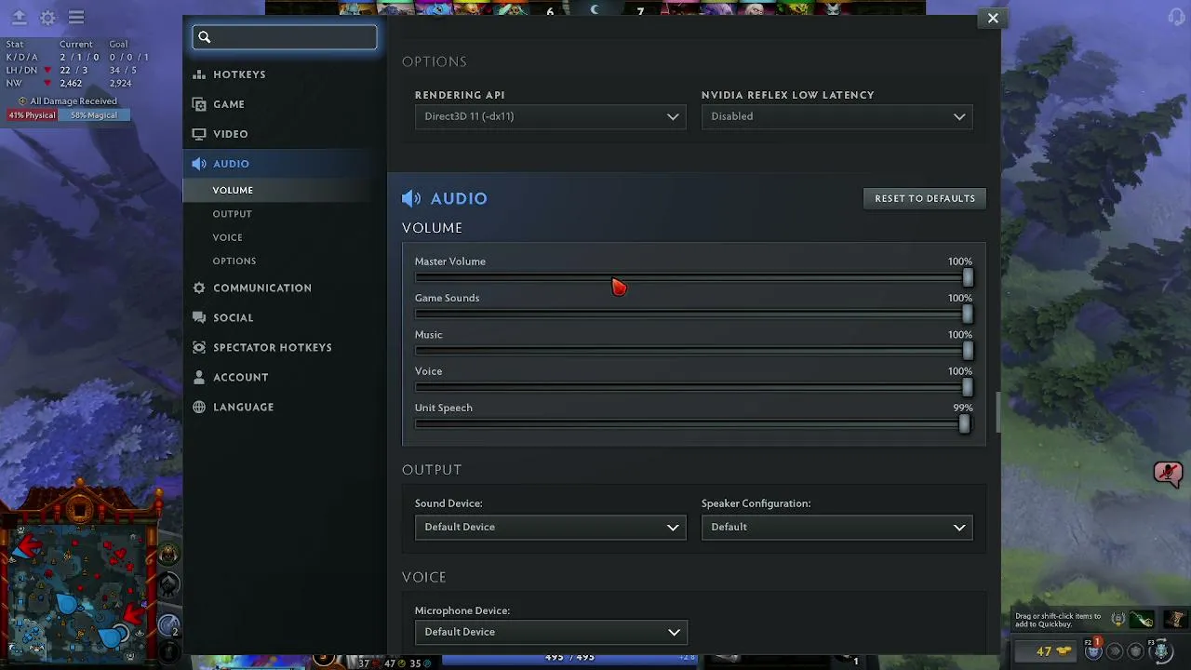Viewport: 1191px width, 670px height.
Task: Open the HUD hamburger menu icon
Action: click(76, 18)
